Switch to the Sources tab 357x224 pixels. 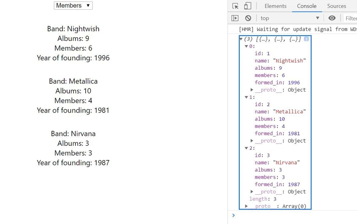point(336,6)
